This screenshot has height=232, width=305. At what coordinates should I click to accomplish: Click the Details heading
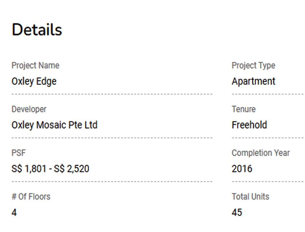point(37,30)
